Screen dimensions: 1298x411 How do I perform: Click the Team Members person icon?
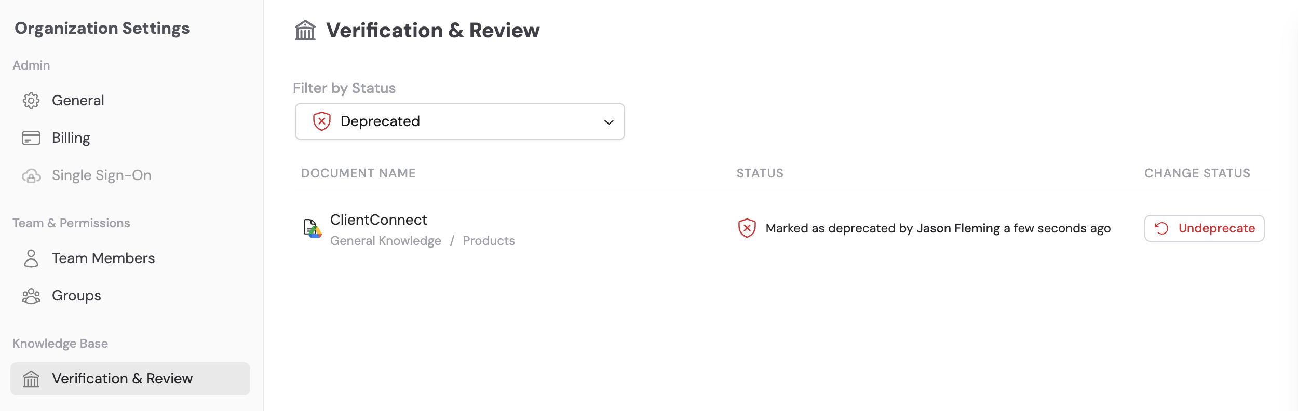pyautogui.click(x=32, y=258)
